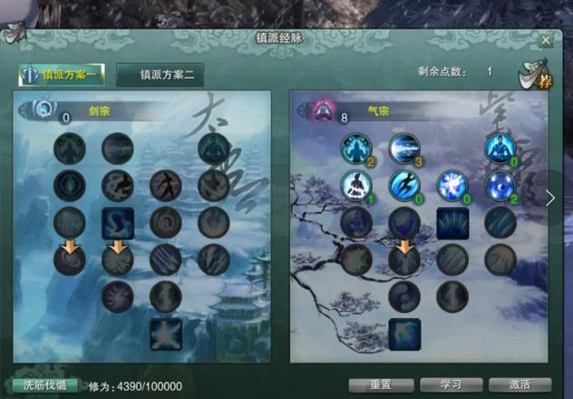
Task: Click the 学习 learn button
Action: pyautogui.click(x=451, y=385)
